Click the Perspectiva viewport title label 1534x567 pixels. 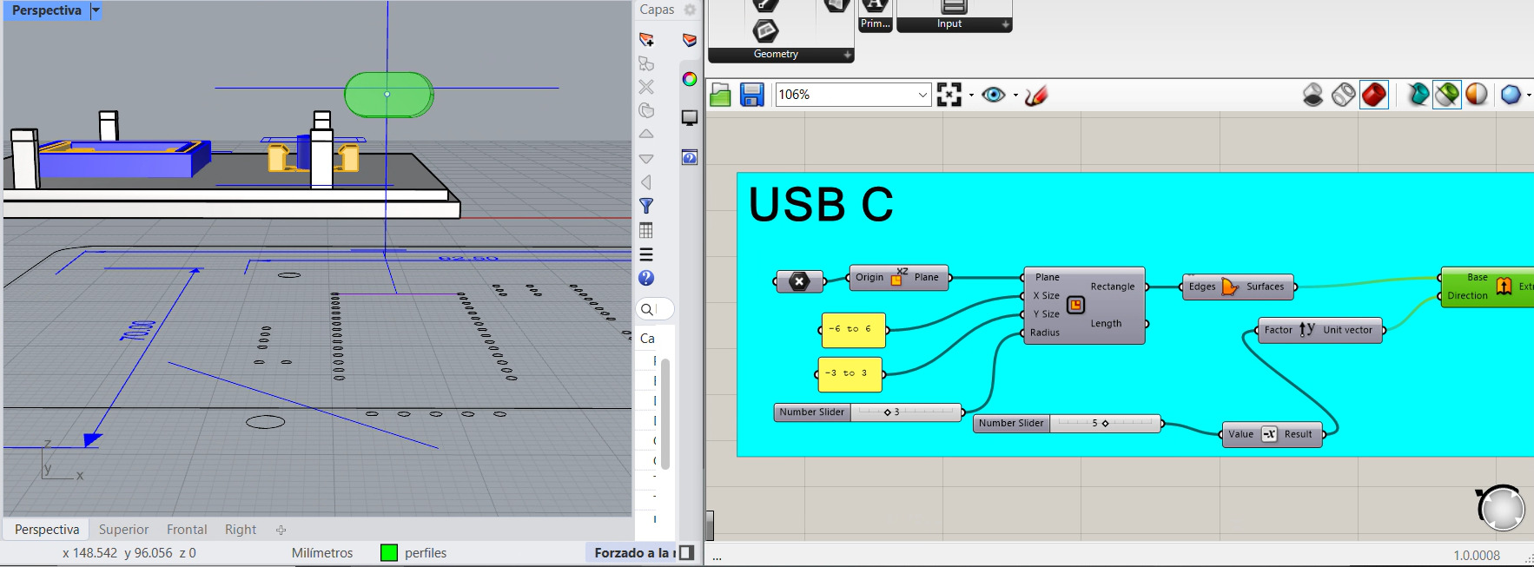(47, 10)
